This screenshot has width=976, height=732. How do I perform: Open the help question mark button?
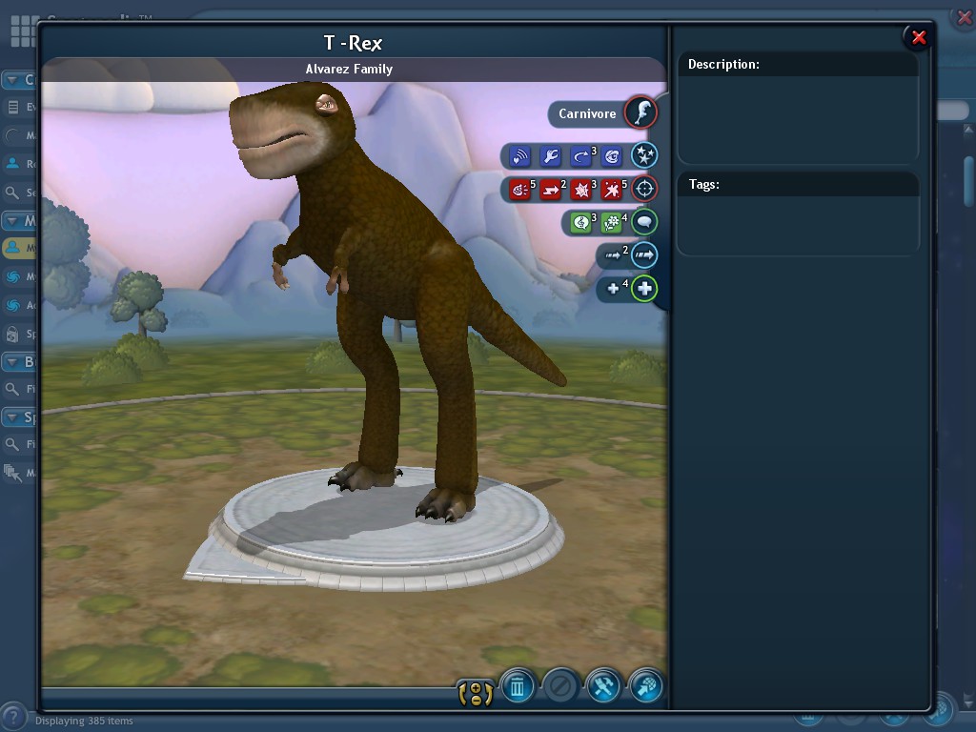pyautogui.click(x=13, y=717)
